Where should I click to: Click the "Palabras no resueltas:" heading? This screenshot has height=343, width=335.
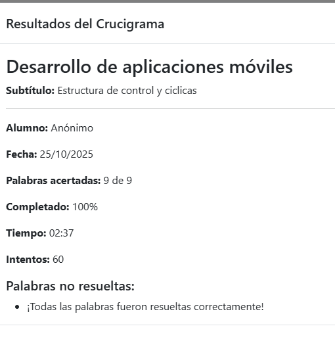pyautogui.click(x=70, y=286)
